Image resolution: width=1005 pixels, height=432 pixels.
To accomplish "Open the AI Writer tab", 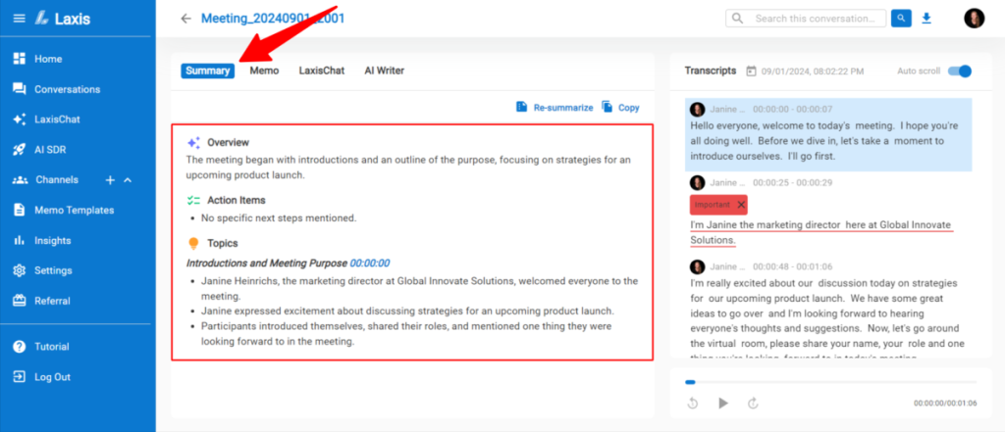I will coord(384,71).
